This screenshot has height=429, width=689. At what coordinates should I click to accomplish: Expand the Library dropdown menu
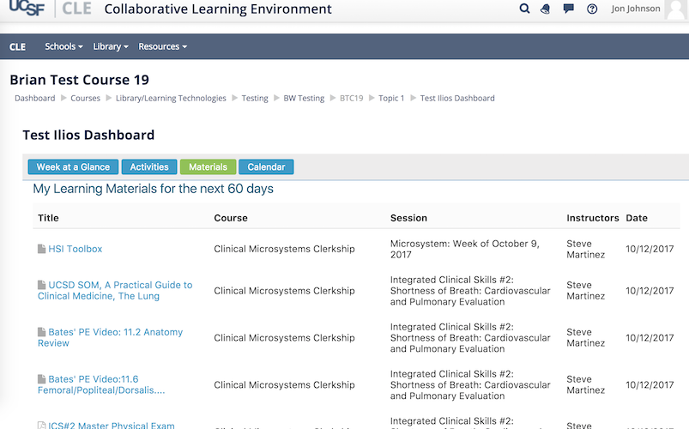click(x=110, y=46)
